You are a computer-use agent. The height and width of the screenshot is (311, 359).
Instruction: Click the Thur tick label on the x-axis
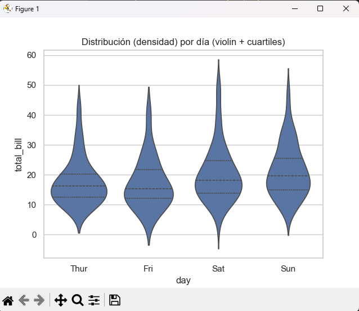pyautogui.click(x=79, y=269)
